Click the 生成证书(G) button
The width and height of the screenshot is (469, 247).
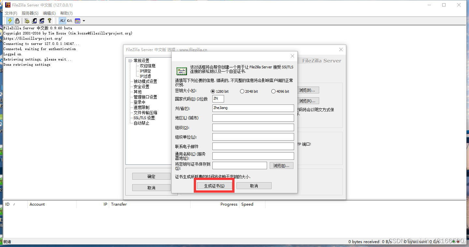tap(214, 186)
